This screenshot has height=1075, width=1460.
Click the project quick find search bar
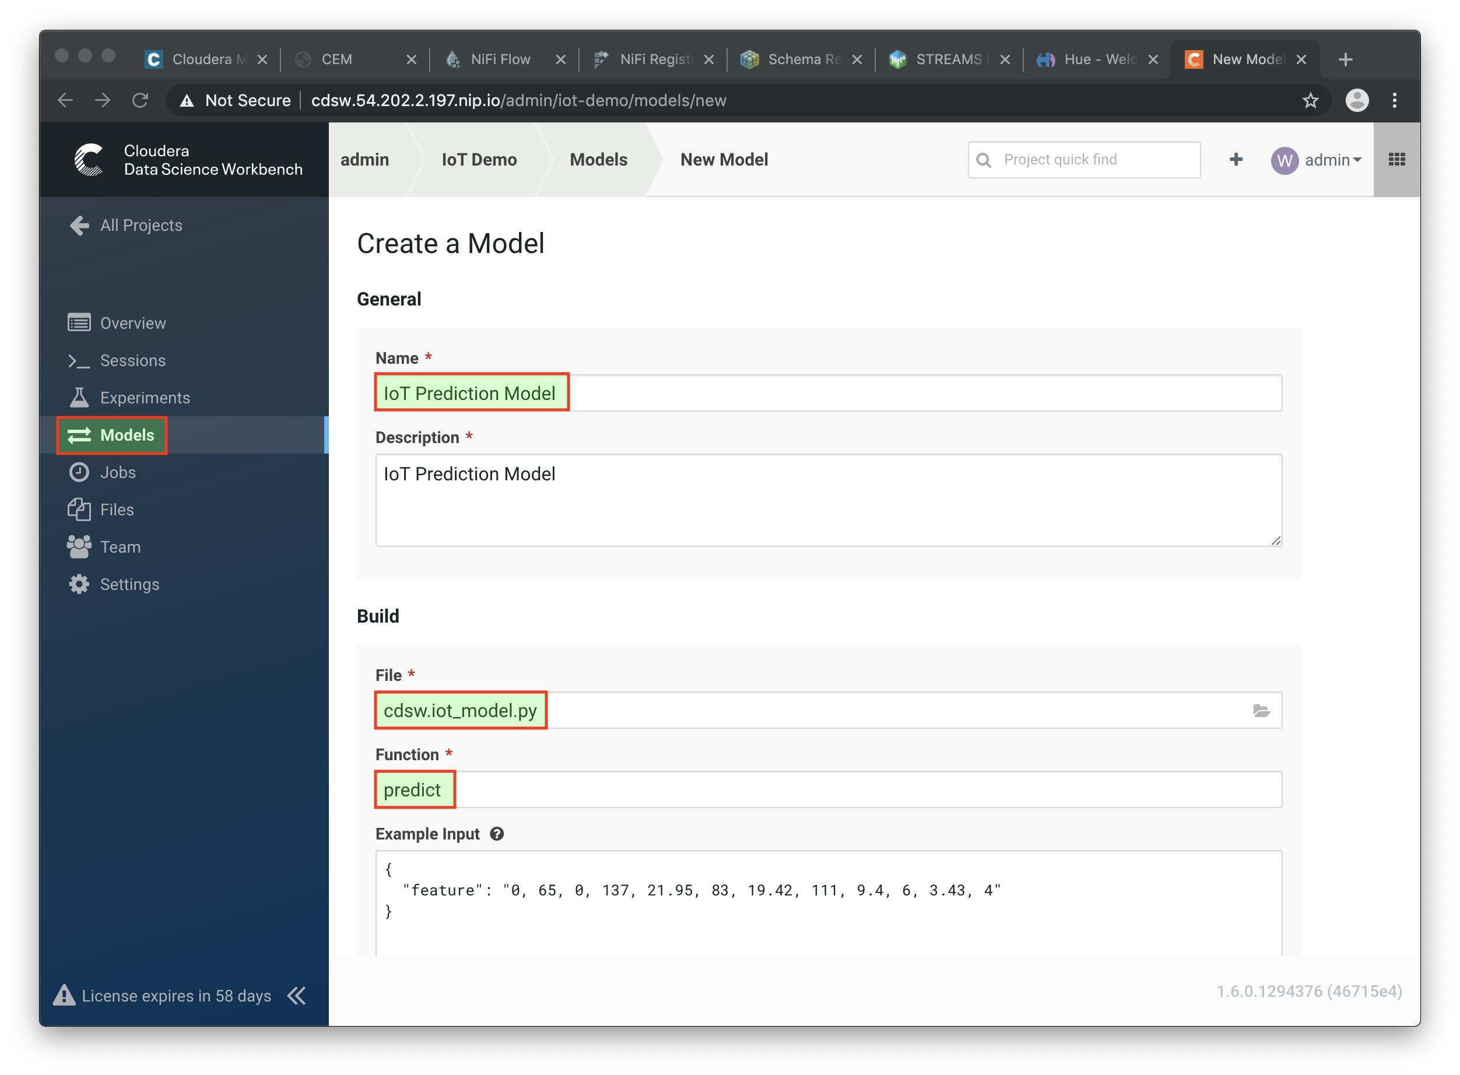(x=1083, y=160)
